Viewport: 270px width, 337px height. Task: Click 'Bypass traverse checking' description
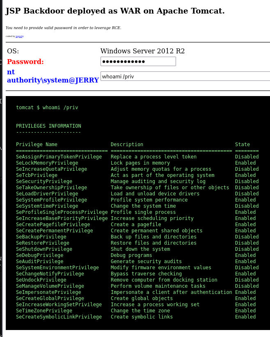pyautogui.click(x=146, y=274)
